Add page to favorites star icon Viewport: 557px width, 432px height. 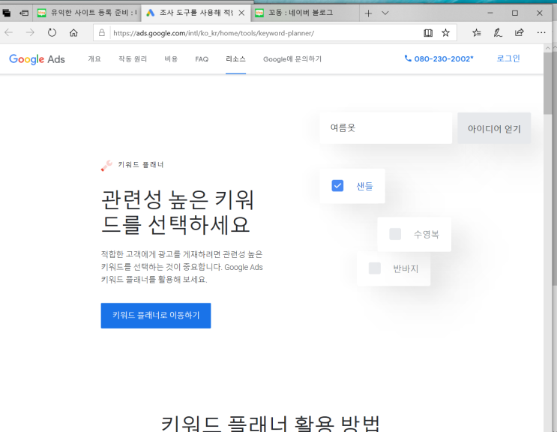tap(445, 33)
